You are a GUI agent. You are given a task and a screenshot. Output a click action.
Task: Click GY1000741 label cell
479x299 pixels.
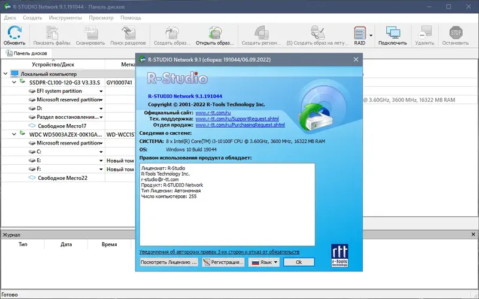pos(119,83)
